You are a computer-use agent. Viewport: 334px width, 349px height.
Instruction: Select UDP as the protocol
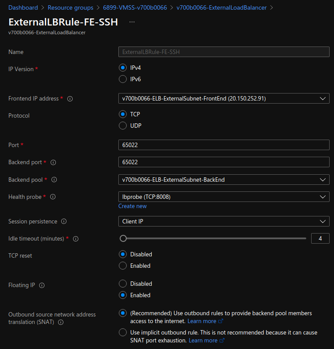(123, 126)
